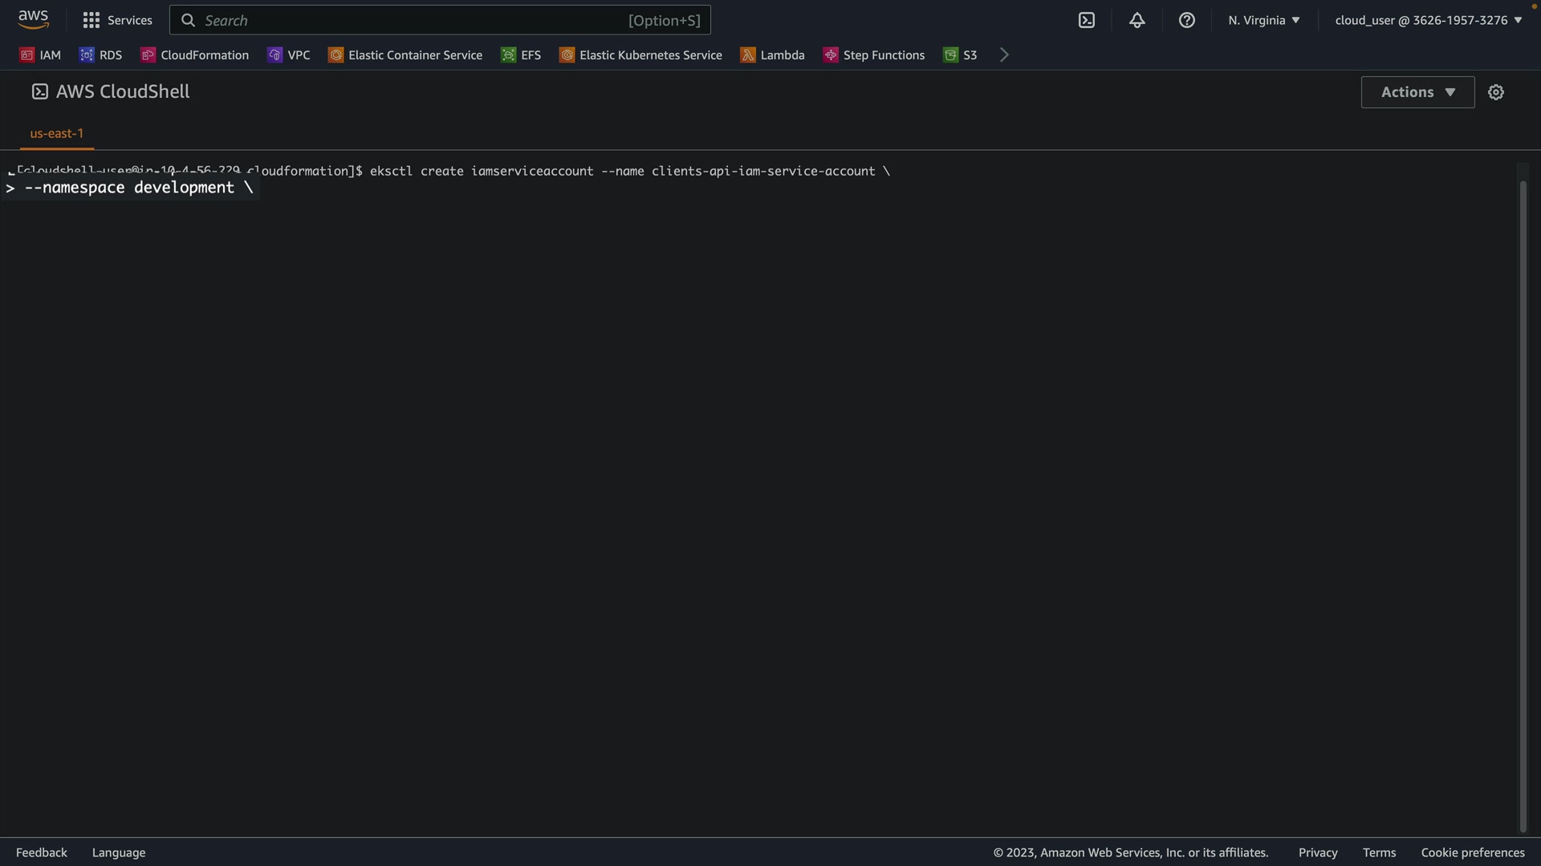Open the IAM shortcut
Viewport: 1541px width, 866px height.
40,55
